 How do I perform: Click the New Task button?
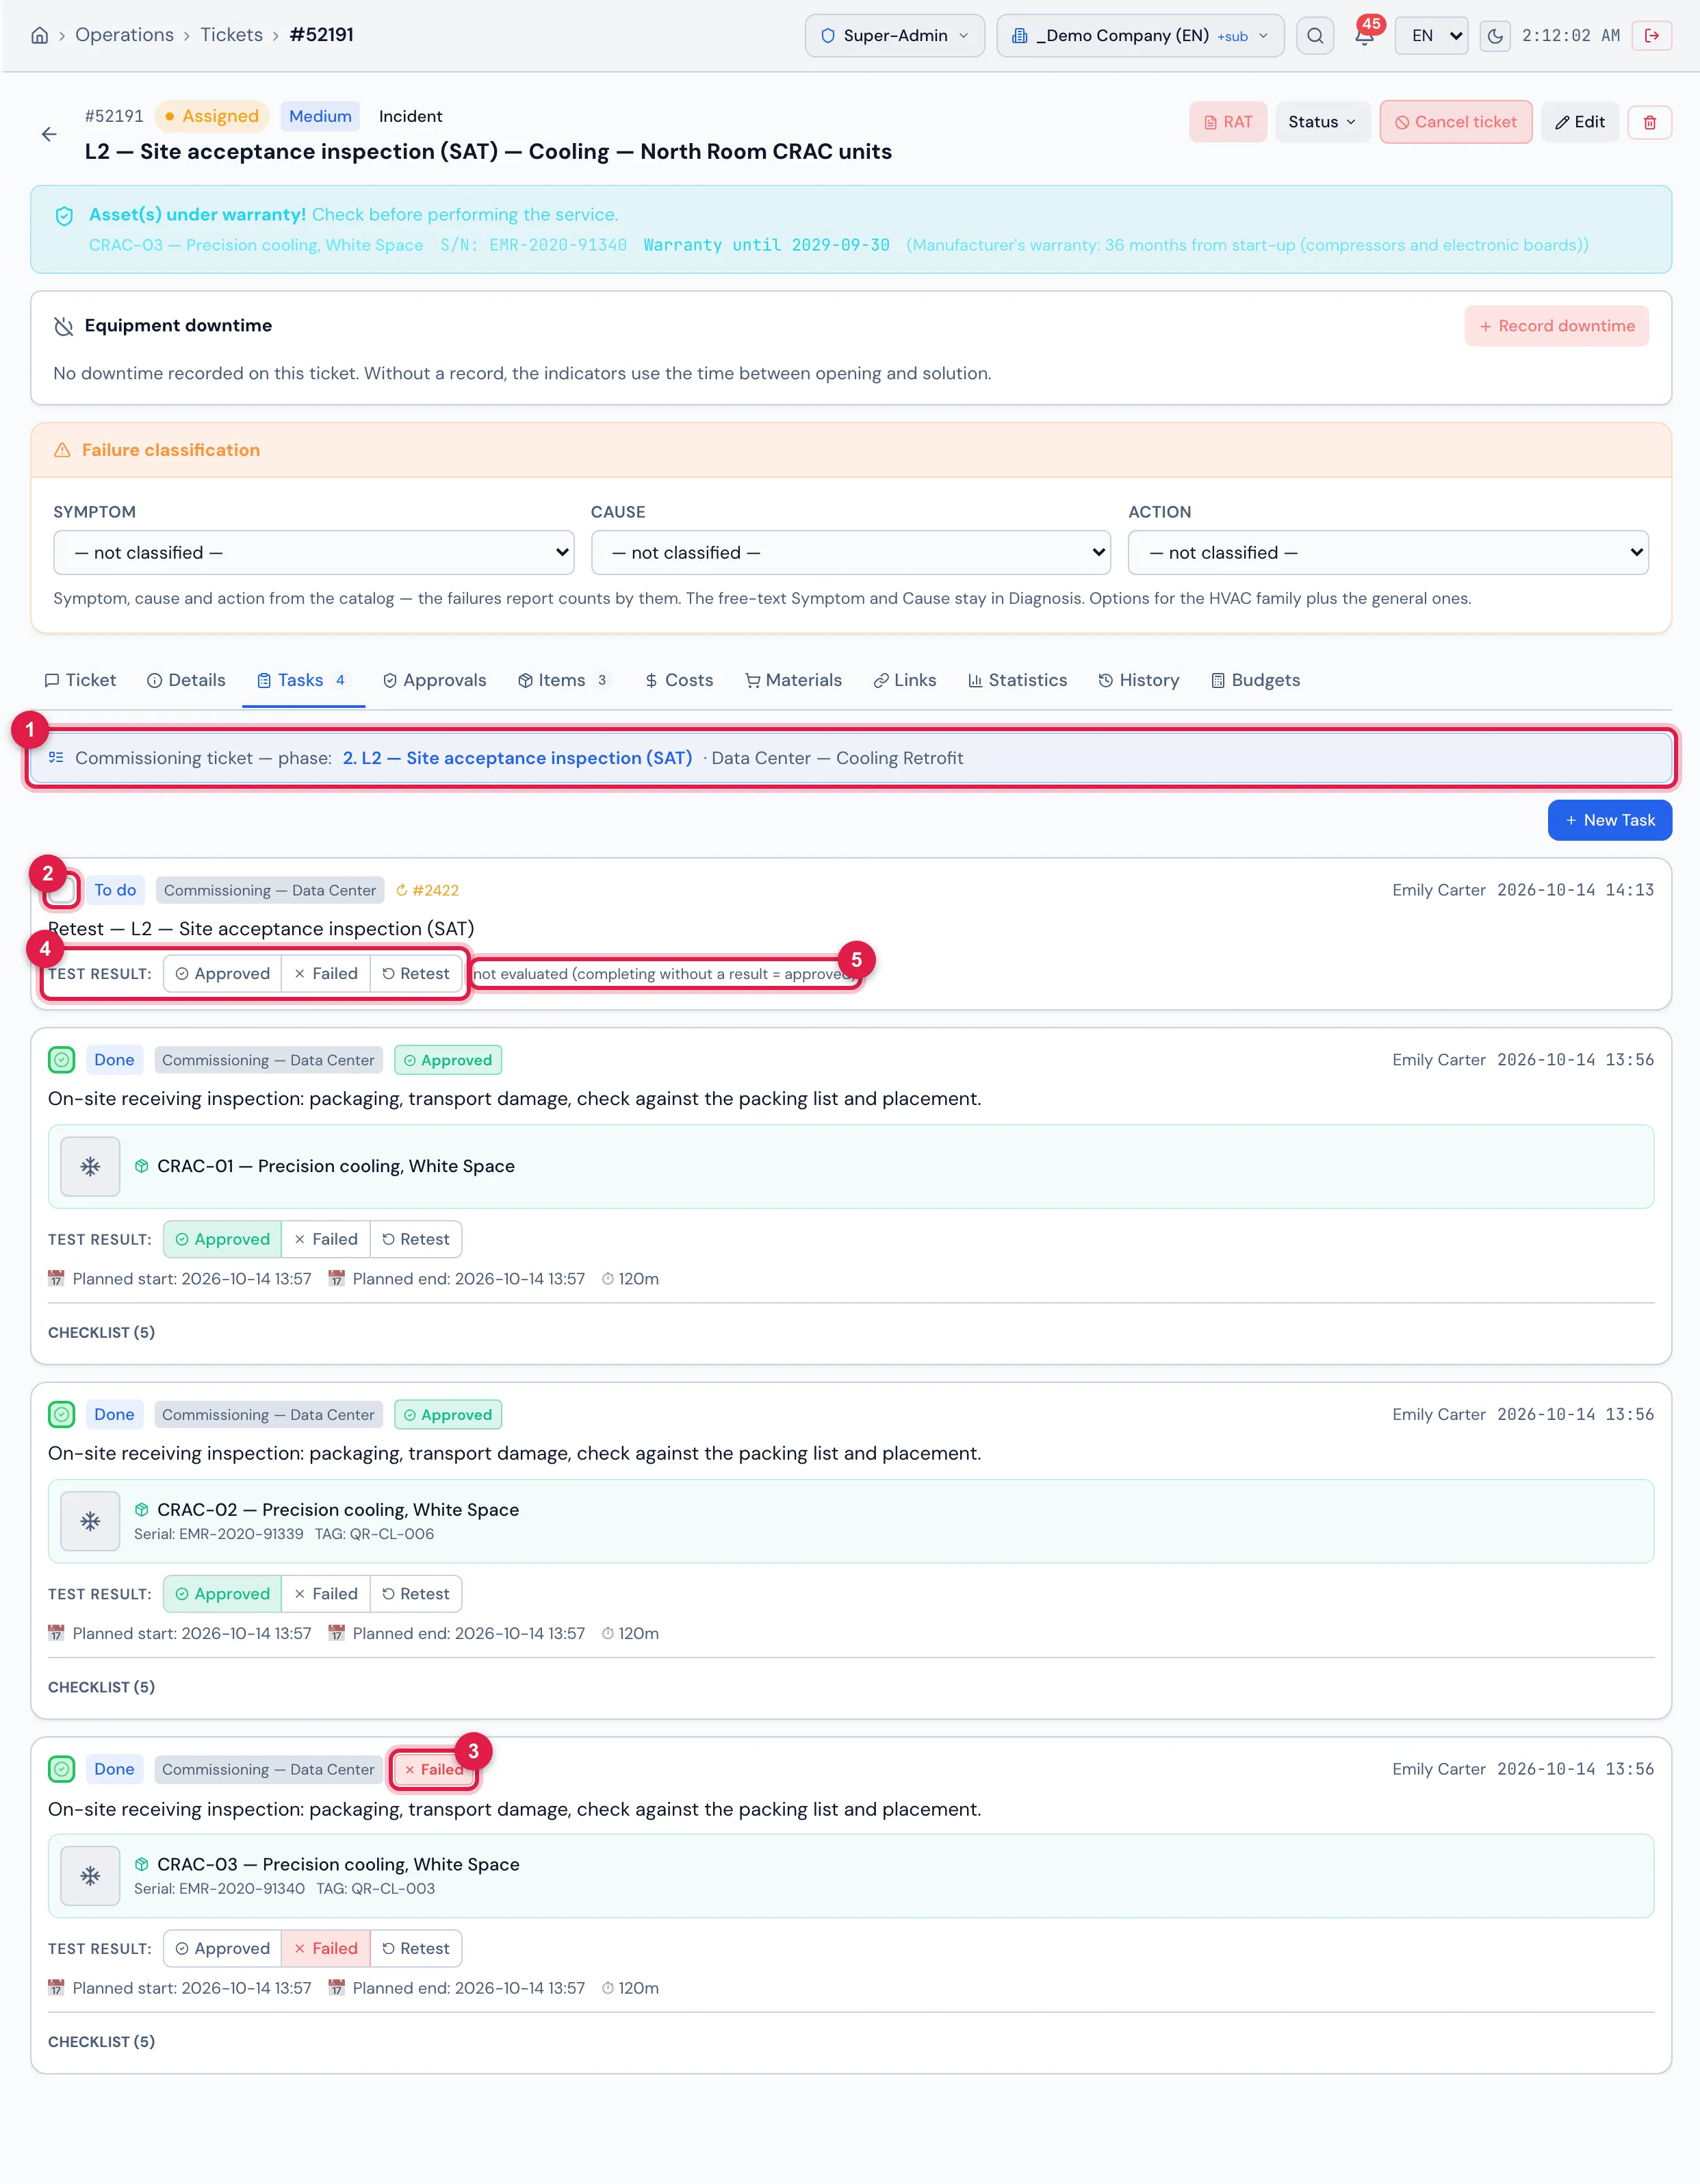pos(1610,820)
